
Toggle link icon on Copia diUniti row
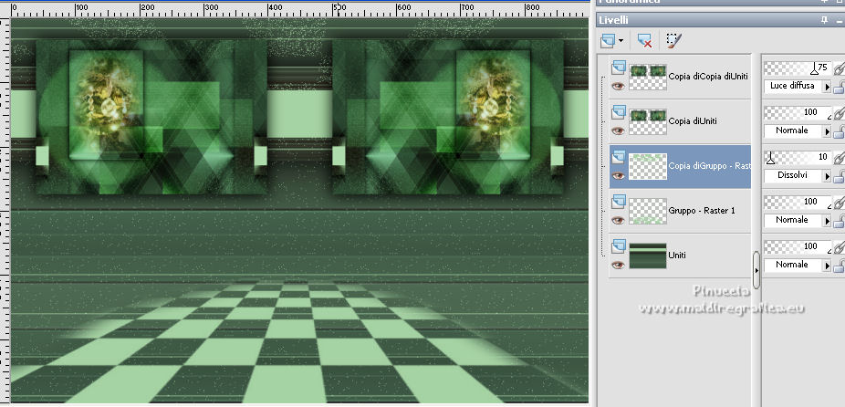(840, 113)
